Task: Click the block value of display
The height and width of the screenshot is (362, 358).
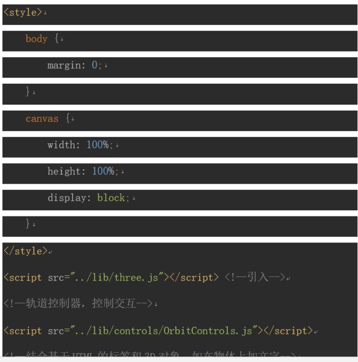Action: [x=111, y=198]
